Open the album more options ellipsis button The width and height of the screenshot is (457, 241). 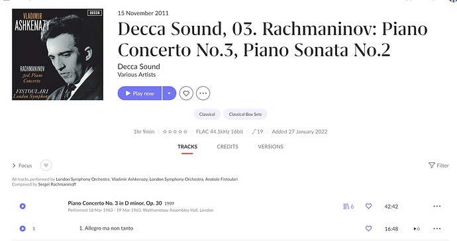[203, 93]
